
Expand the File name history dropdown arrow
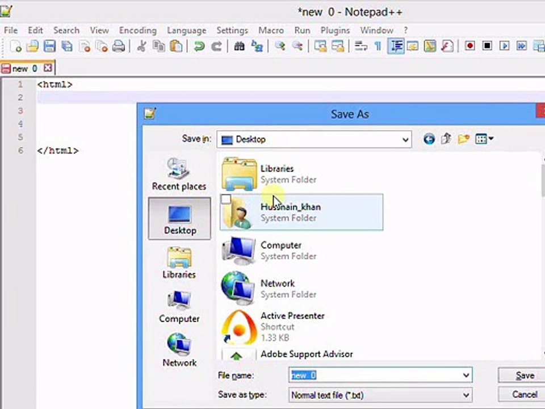[466, 375]
